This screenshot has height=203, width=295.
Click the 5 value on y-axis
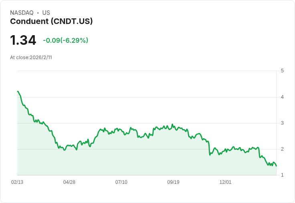[x=282, y=71]
